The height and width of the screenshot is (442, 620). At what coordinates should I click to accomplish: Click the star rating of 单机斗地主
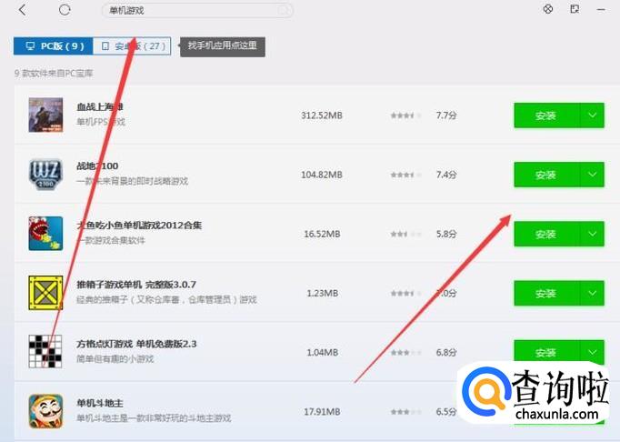pyautogui.click(x=405, y=411)
